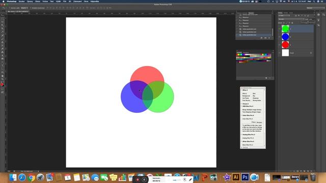
Task: Create new swatch in Swatches panel
Action: pos(266,78)
